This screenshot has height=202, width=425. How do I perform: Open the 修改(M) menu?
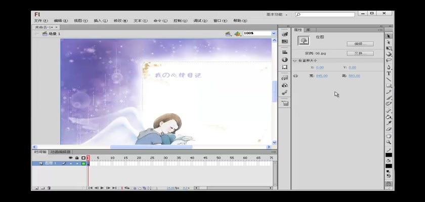120,21
